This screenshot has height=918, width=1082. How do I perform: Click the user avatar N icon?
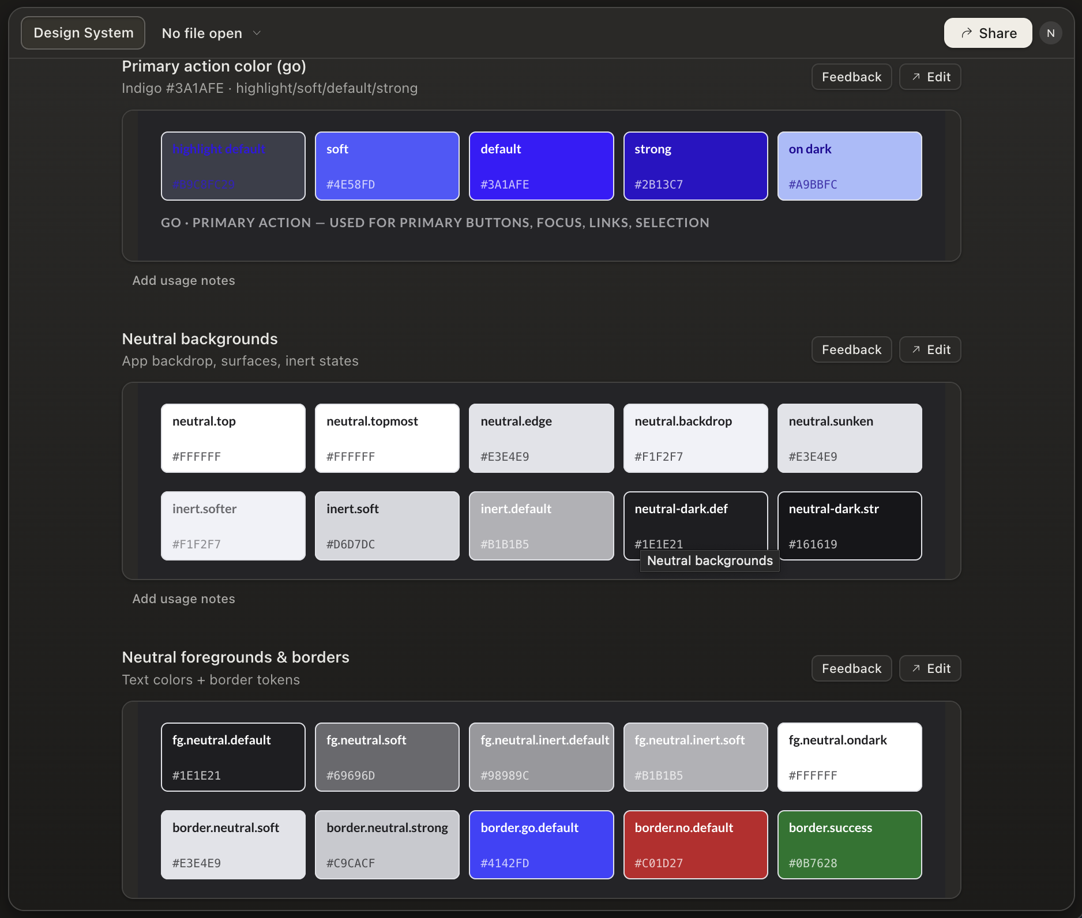point(1050,33)
